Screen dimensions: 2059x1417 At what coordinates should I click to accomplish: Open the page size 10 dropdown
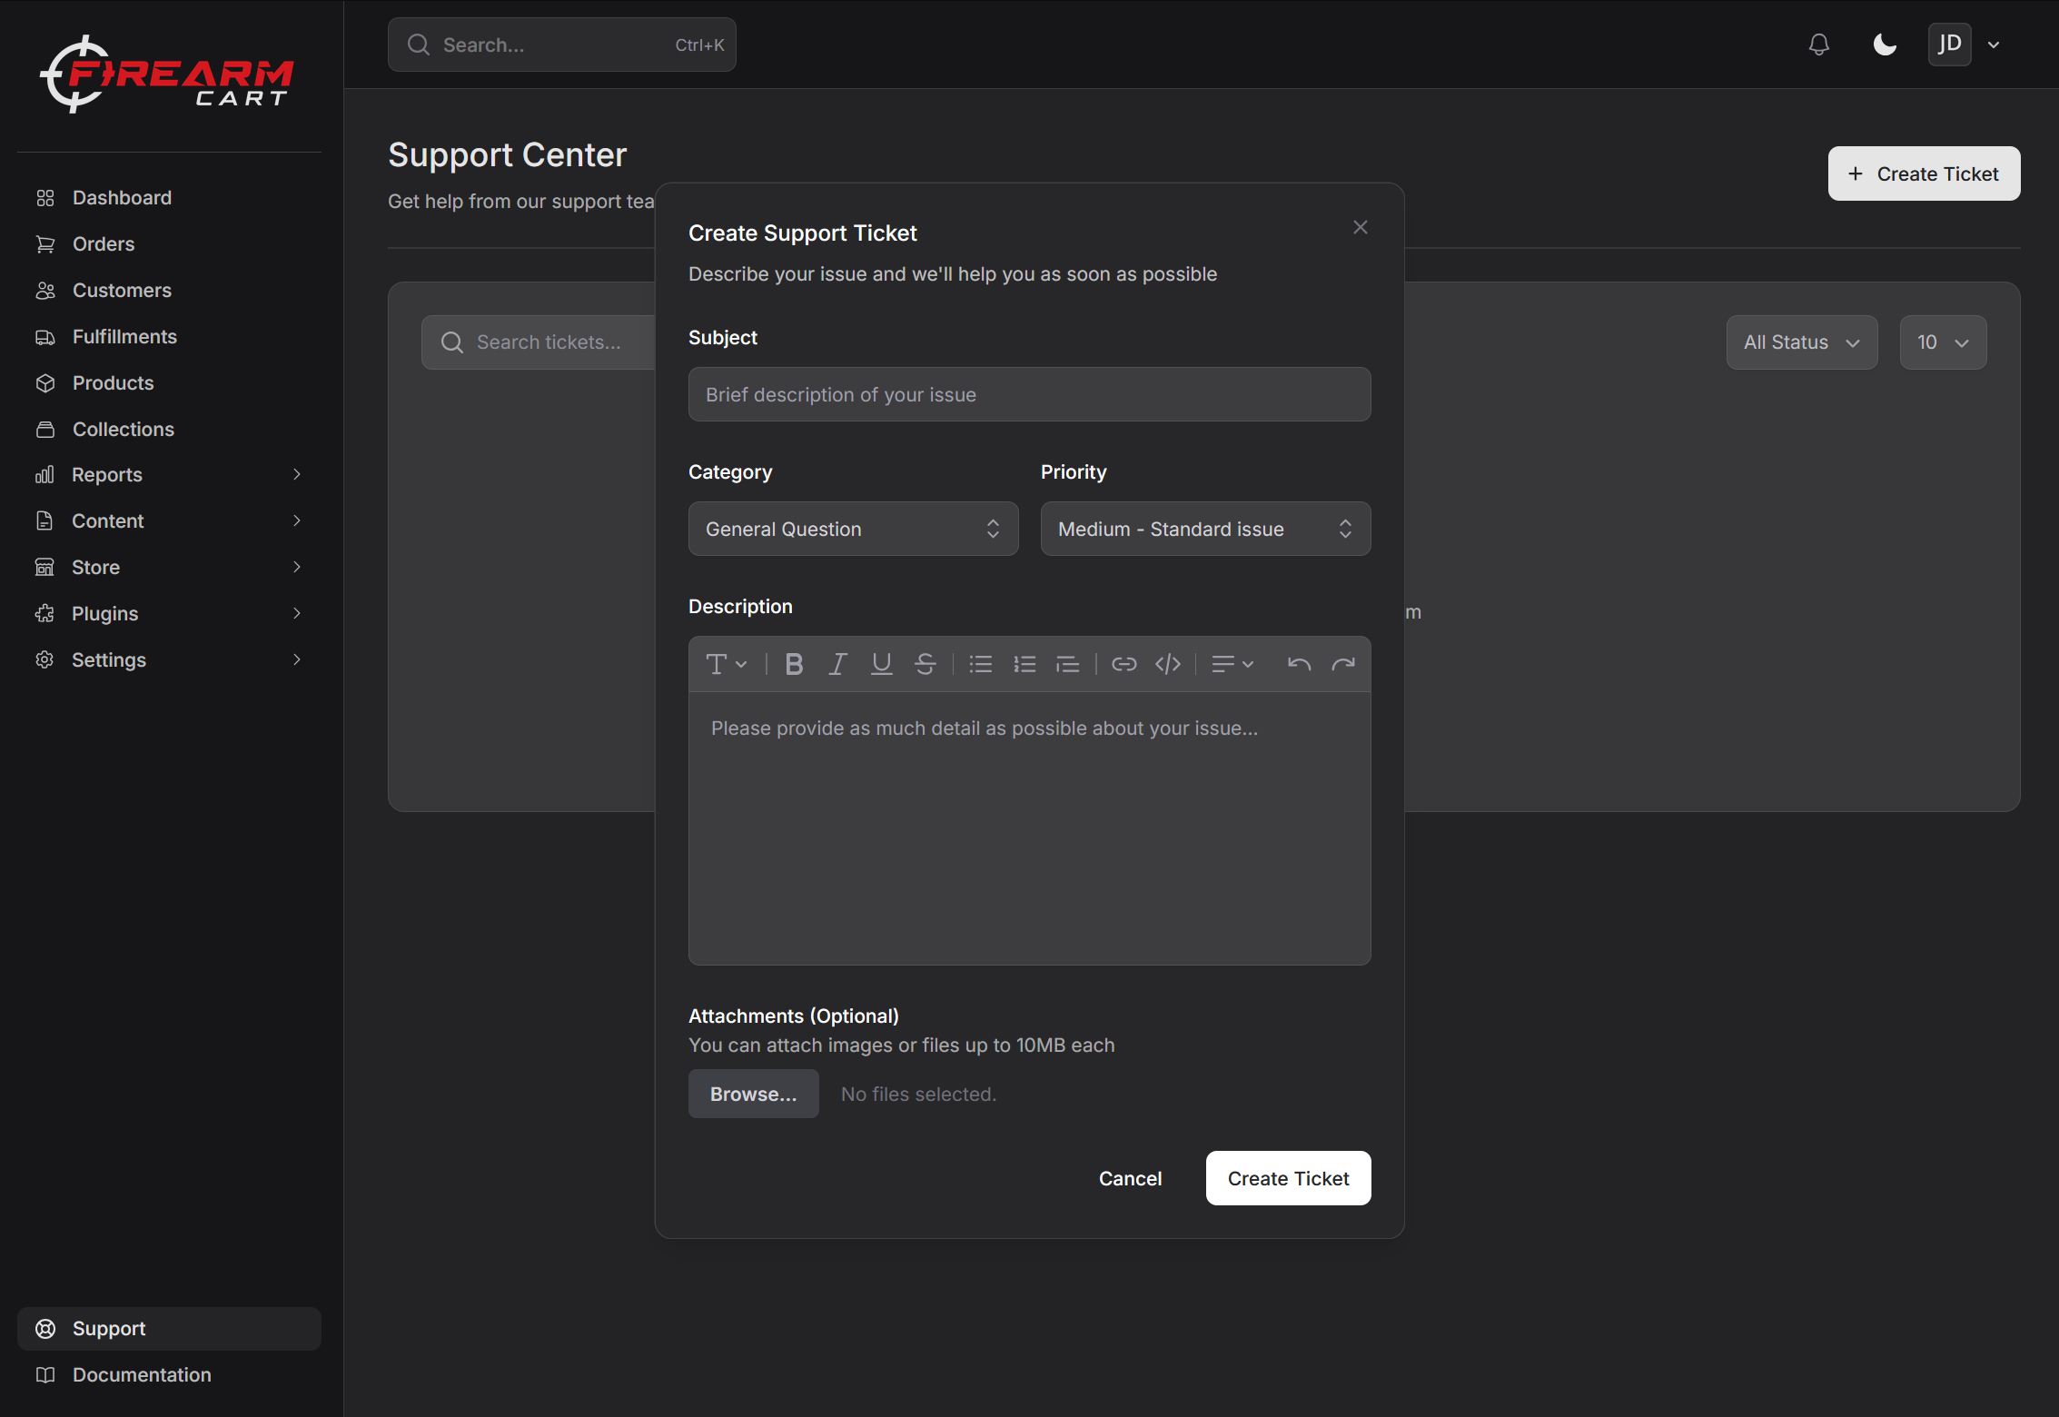click(x=1943, y=342)
